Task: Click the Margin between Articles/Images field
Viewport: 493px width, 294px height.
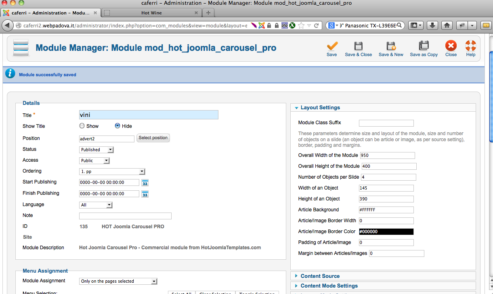Action: pyautogui.click(x=396, y=254)
